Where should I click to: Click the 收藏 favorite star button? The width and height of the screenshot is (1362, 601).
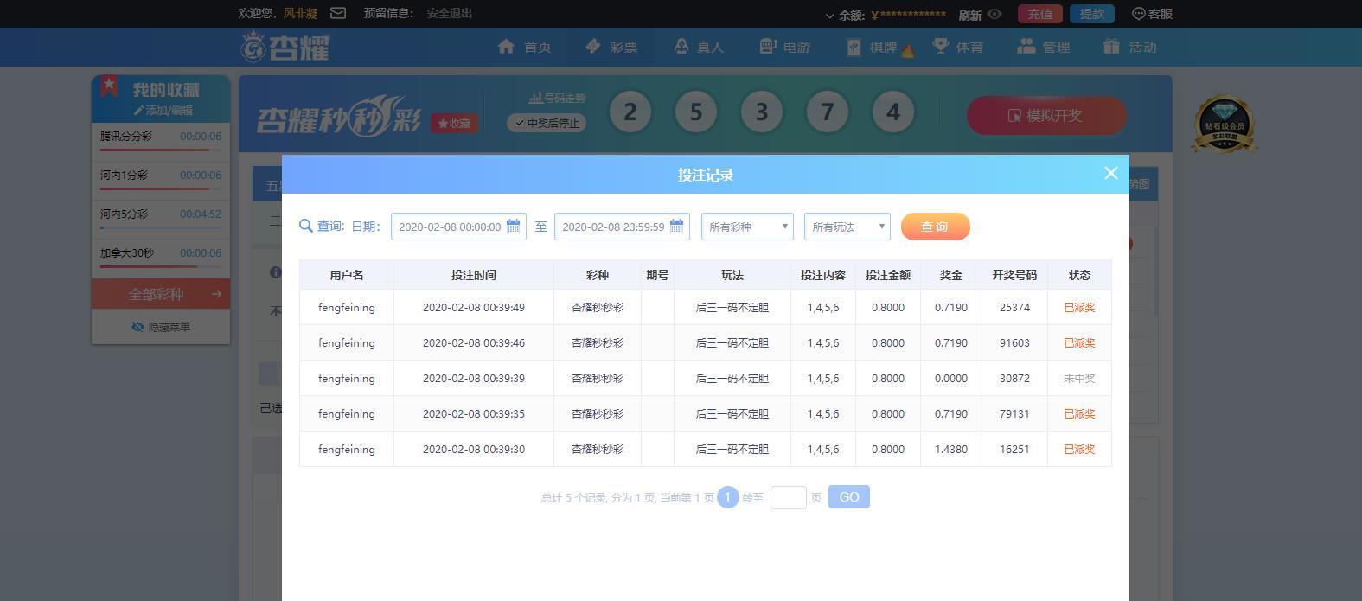(x=454, y=123)
